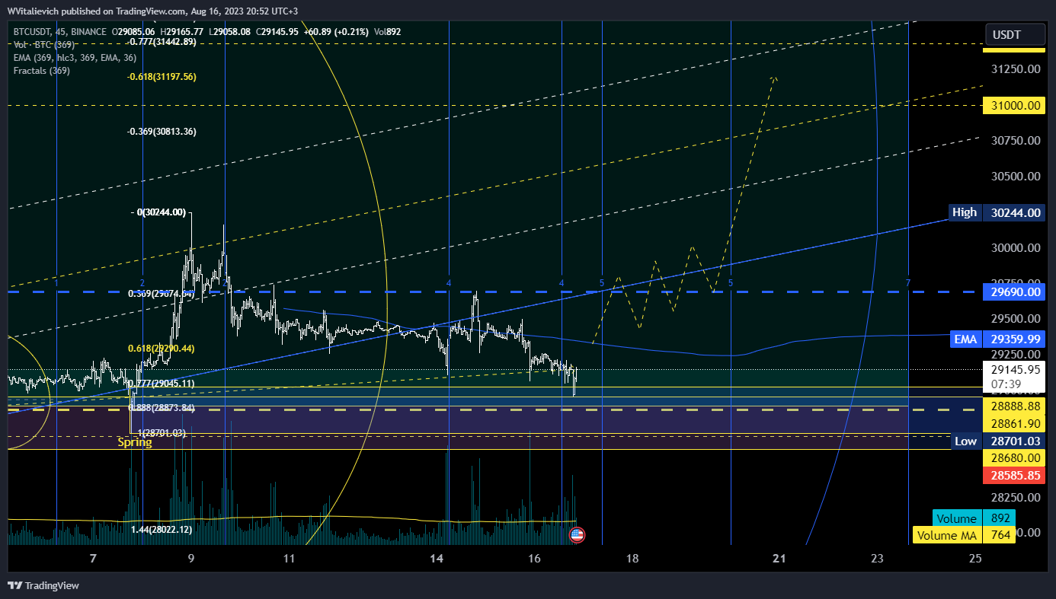Click date 16 on the time axis

[x=534, y=559]
